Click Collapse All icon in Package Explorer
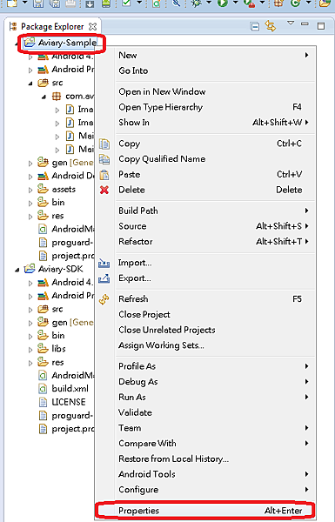The width and height of the screenshot is (335, 522). click(254, 26)
